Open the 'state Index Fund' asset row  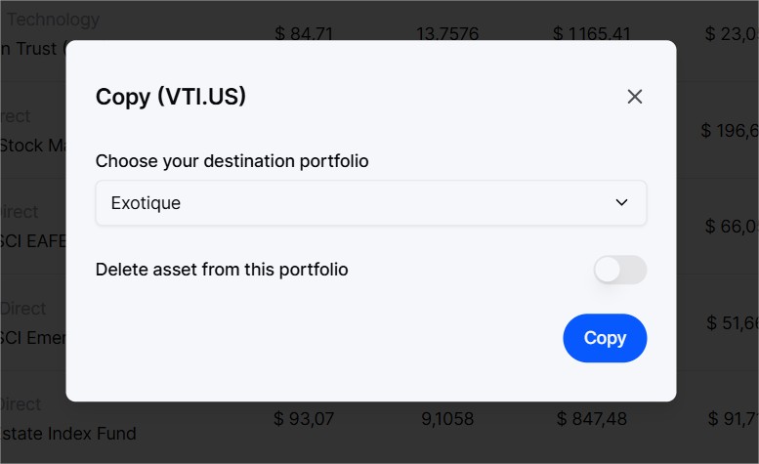[x=68, y=434]
